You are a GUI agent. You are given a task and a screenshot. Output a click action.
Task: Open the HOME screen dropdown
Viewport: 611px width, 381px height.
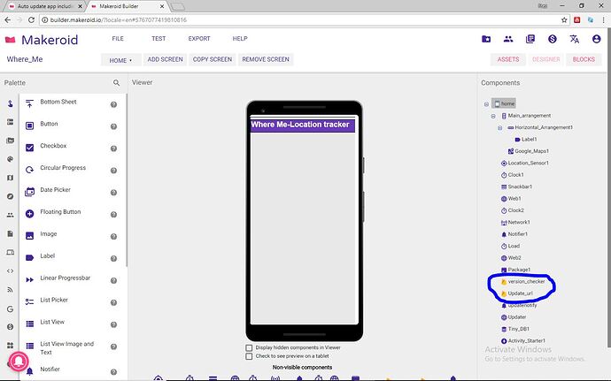point(120,60)
